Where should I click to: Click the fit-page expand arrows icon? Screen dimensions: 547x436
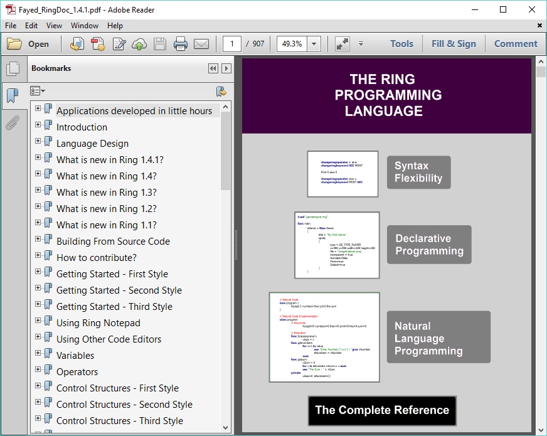(x=343, y=44)
